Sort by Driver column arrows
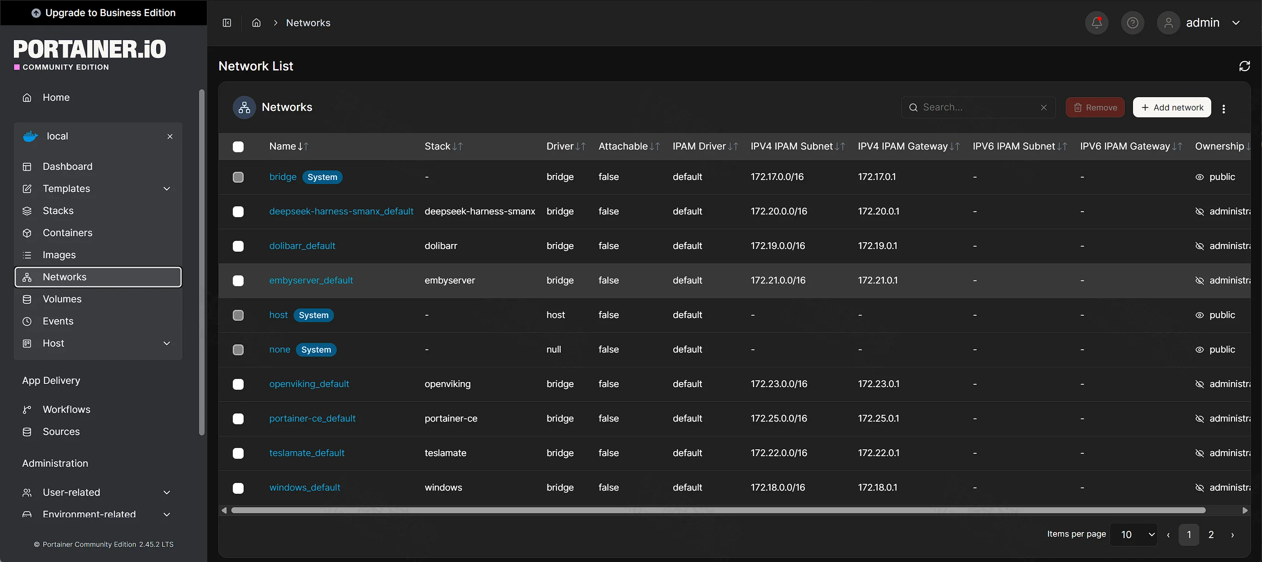The image size is (1262, 562). coord(581,146)
